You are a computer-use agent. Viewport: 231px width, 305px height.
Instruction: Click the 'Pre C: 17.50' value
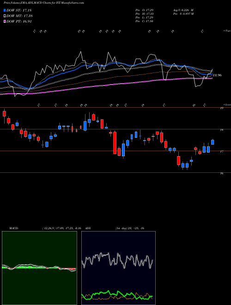[145, 21]
